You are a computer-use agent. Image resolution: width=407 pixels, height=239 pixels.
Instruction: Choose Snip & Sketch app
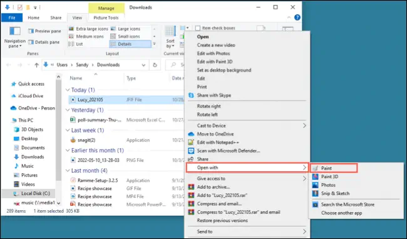[335, 193]
